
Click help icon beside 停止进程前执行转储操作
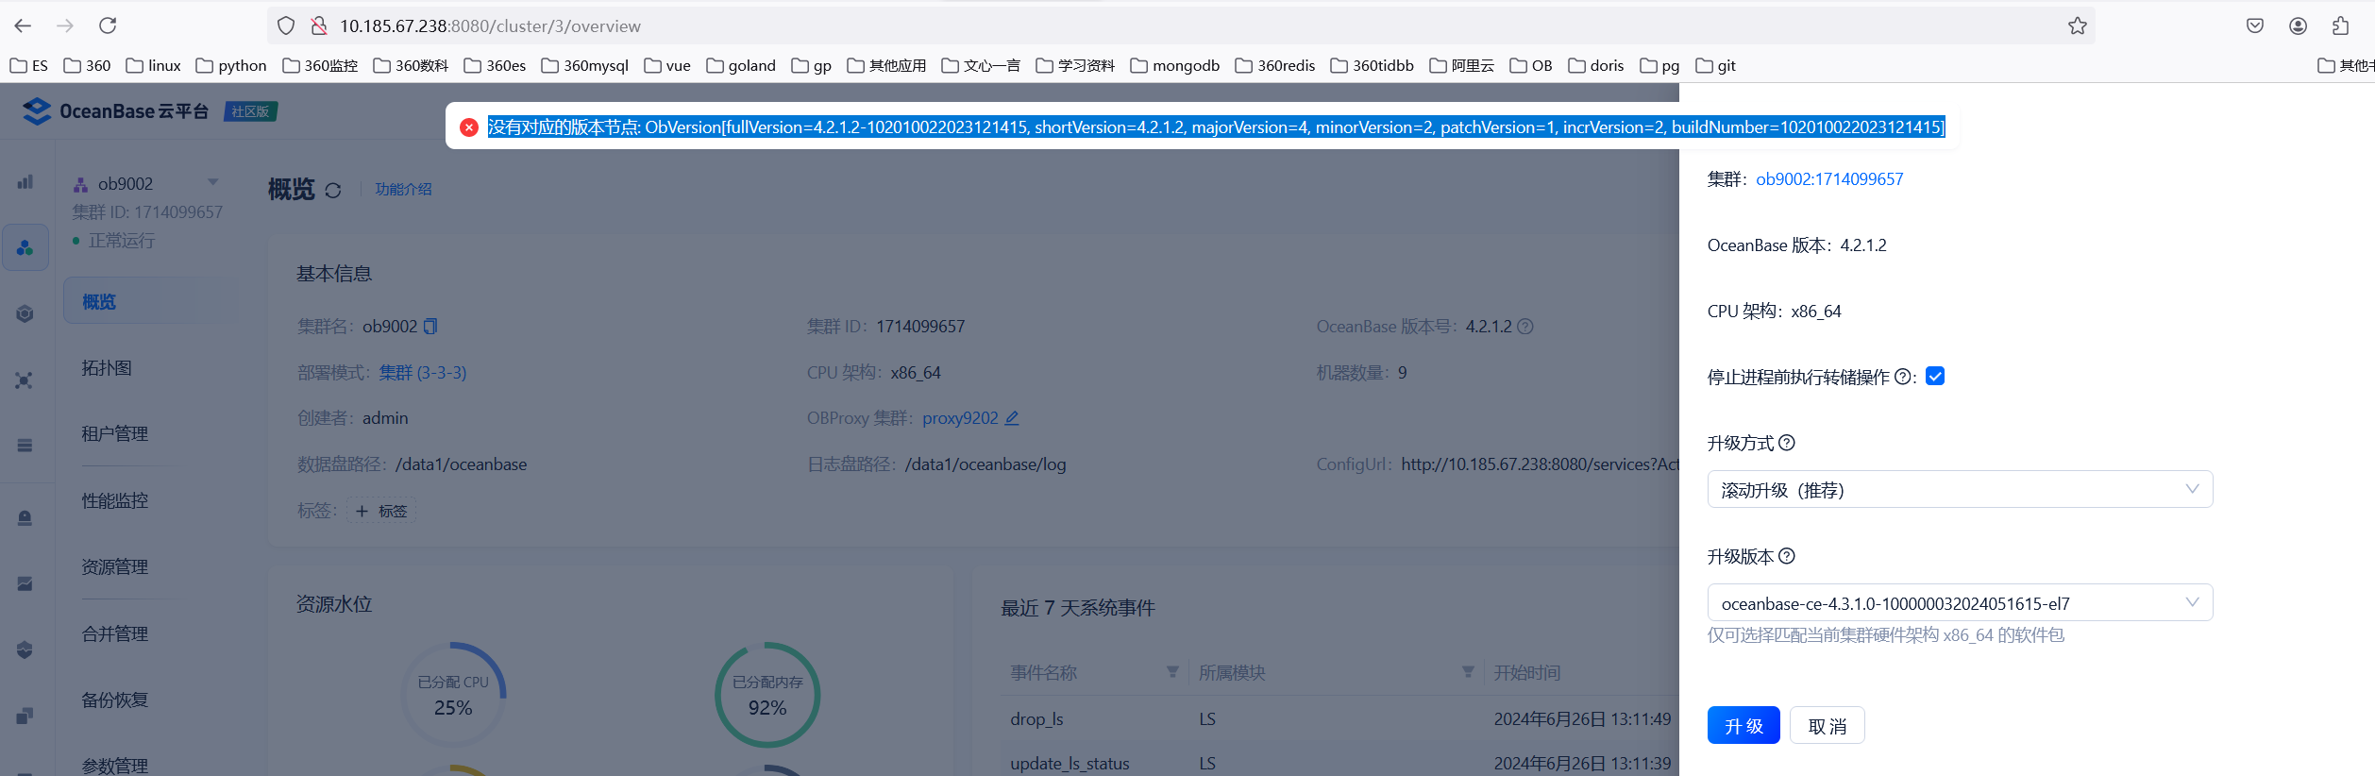1903,376
